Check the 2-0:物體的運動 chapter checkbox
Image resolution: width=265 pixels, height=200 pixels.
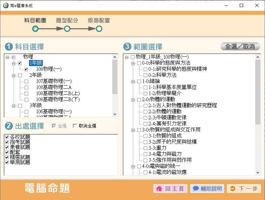(x=139, y=99)
